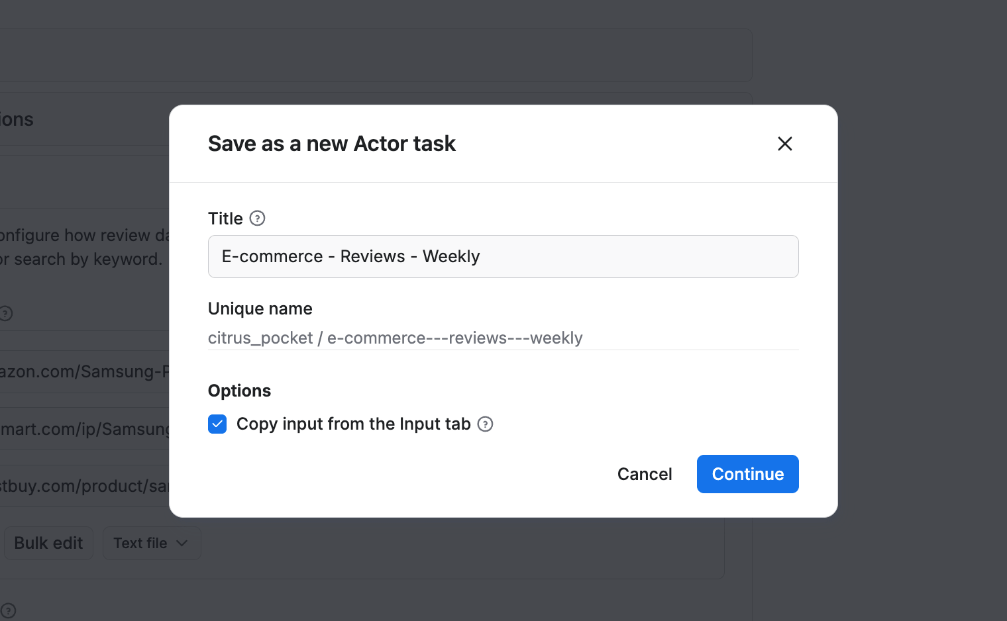Screen dimensions: 1007x621
Task: Click help icon next to Copy input option
Action: click(485, 424)
